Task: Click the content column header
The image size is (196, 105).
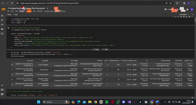Action: point(100,61)
